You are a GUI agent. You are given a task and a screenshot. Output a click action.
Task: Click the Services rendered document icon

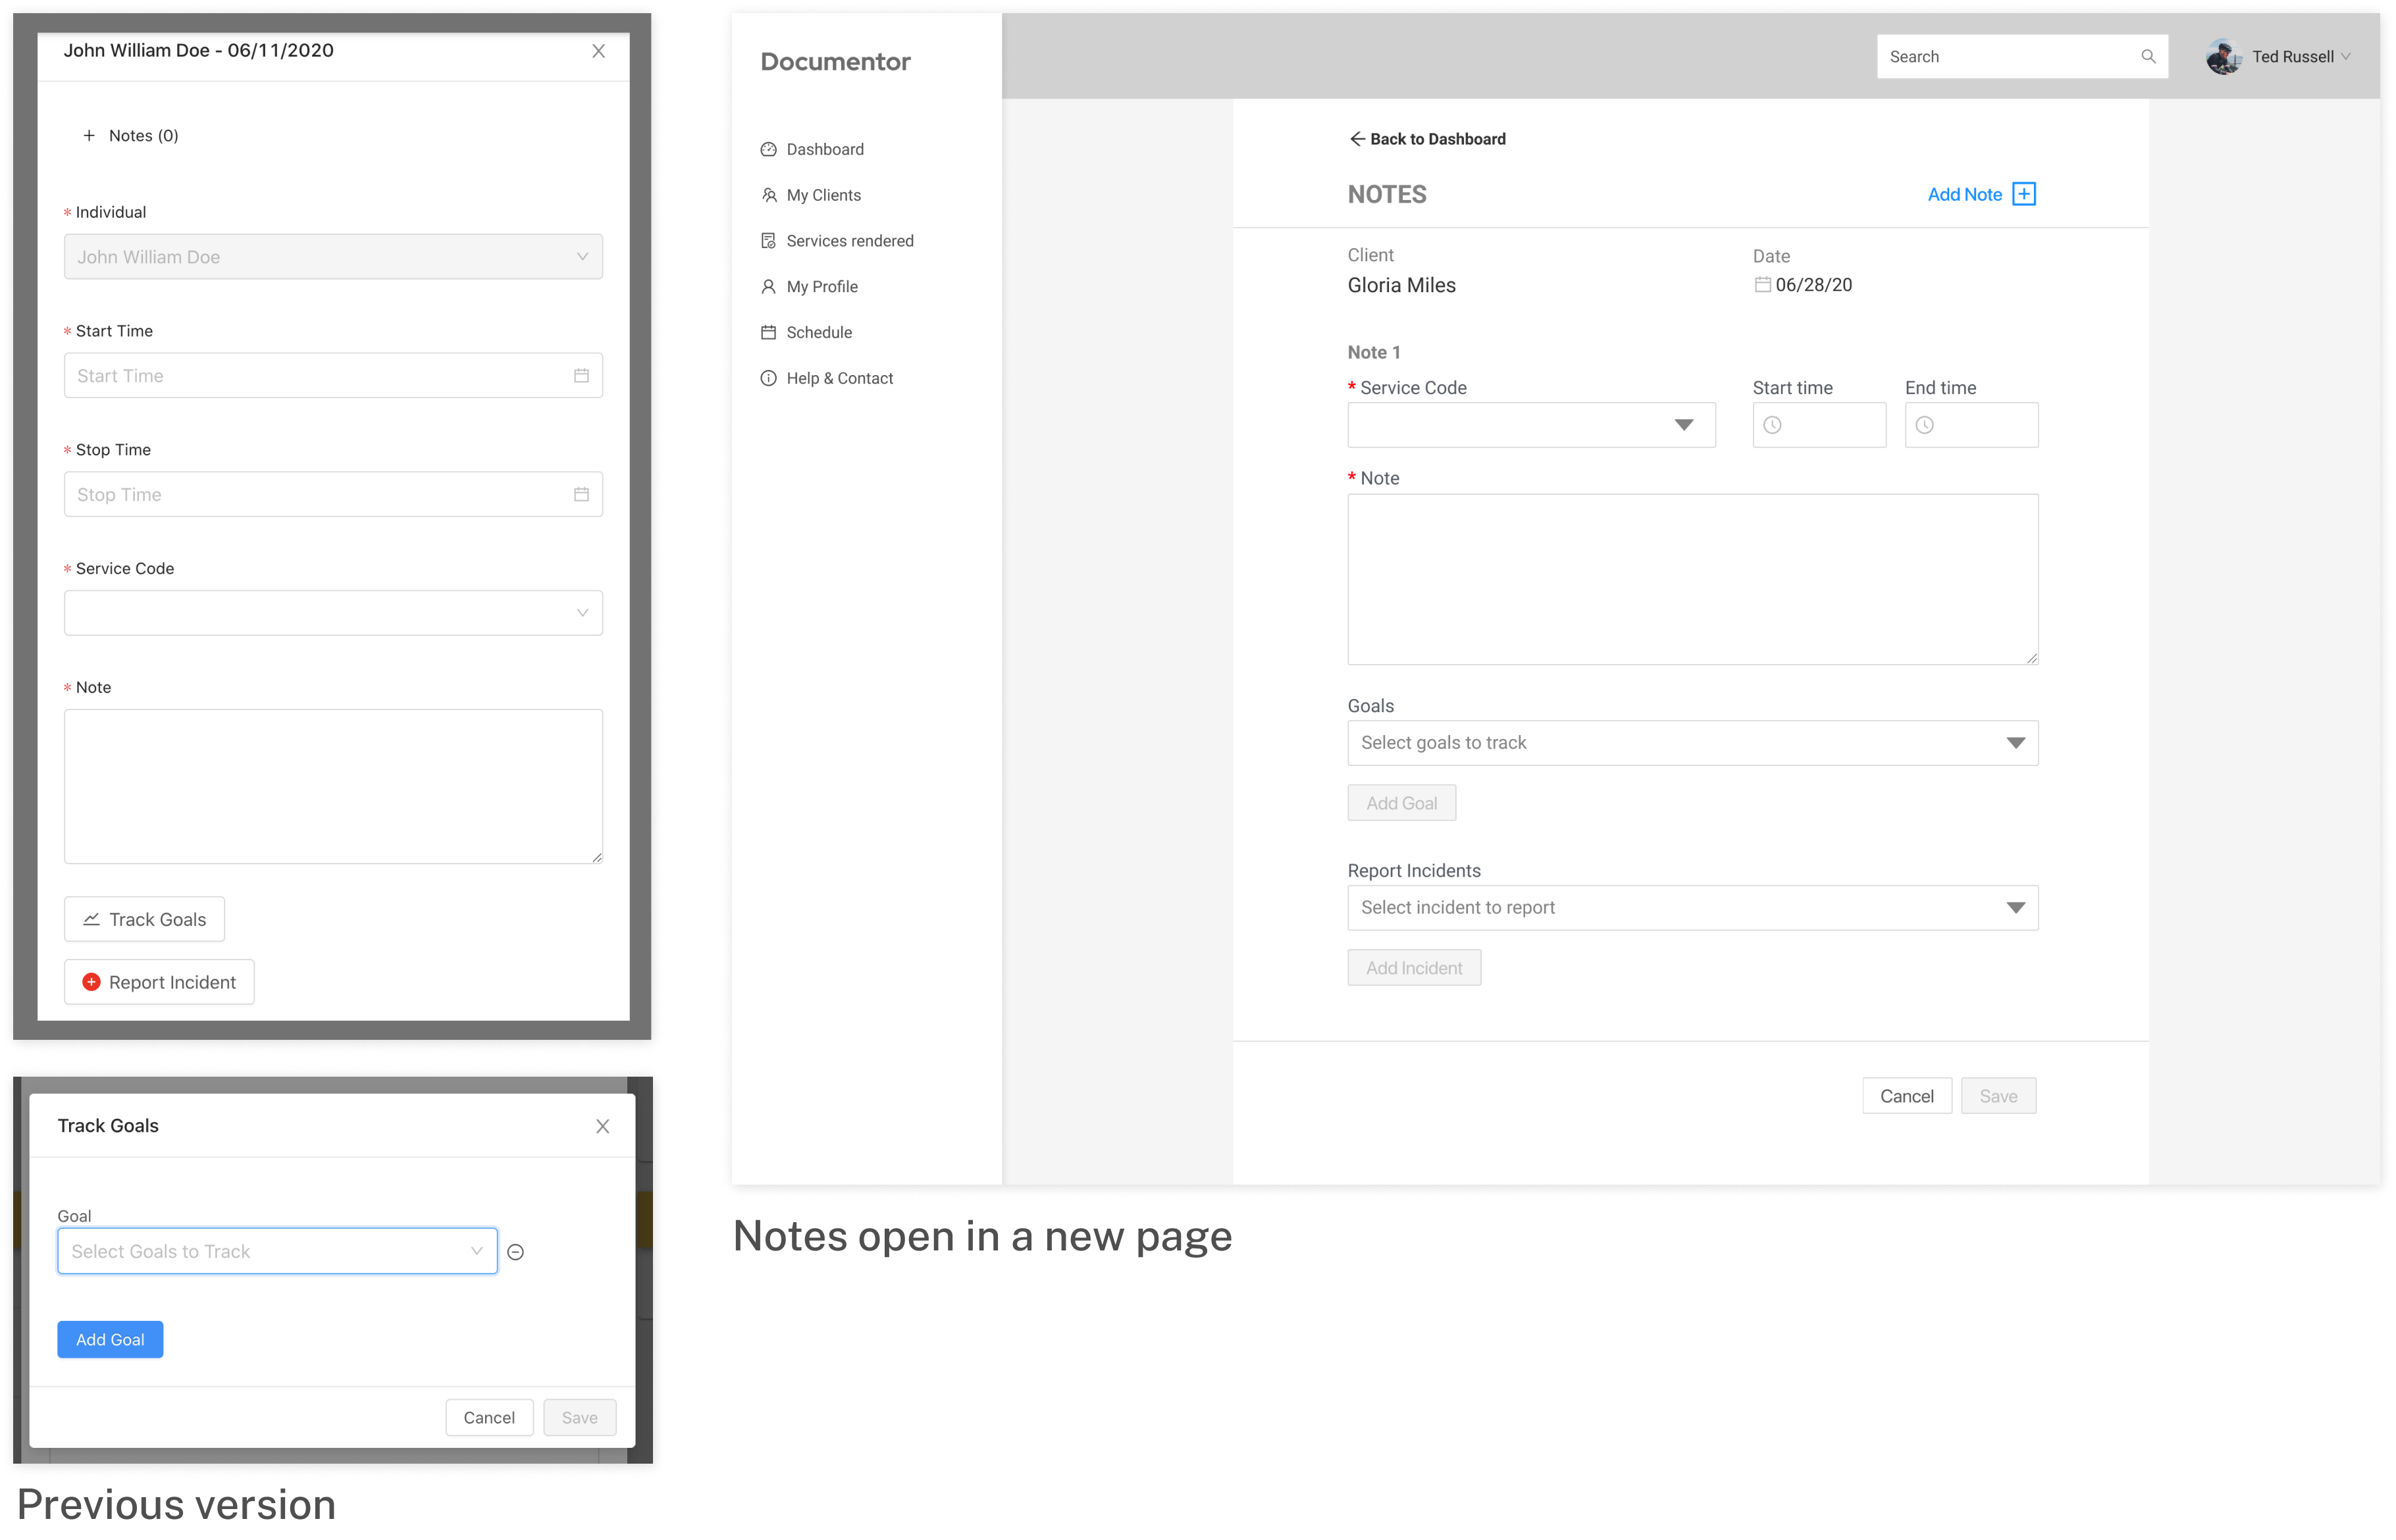pyautogui.click(x=768, y=241)
